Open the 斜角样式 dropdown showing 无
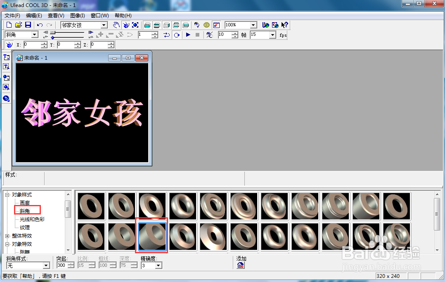Image resolution: width=445 pixels, height=282 pixels. click(x=46, y=266)
